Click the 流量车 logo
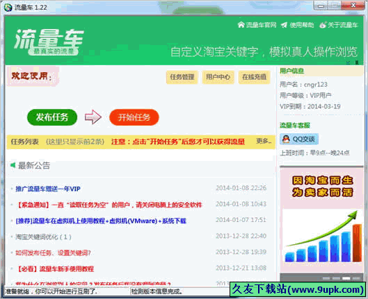This screenshot has width=368, height=299. (49, 42)
